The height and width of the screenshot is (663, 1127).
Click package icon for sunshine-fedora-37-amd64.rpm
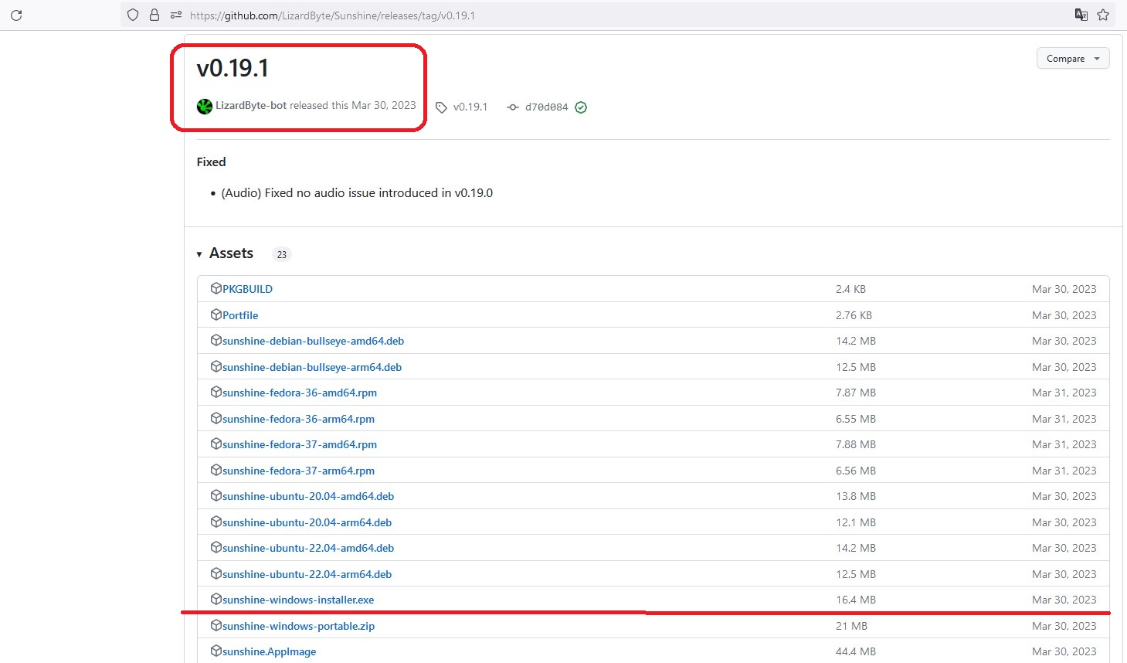point(216,444)
